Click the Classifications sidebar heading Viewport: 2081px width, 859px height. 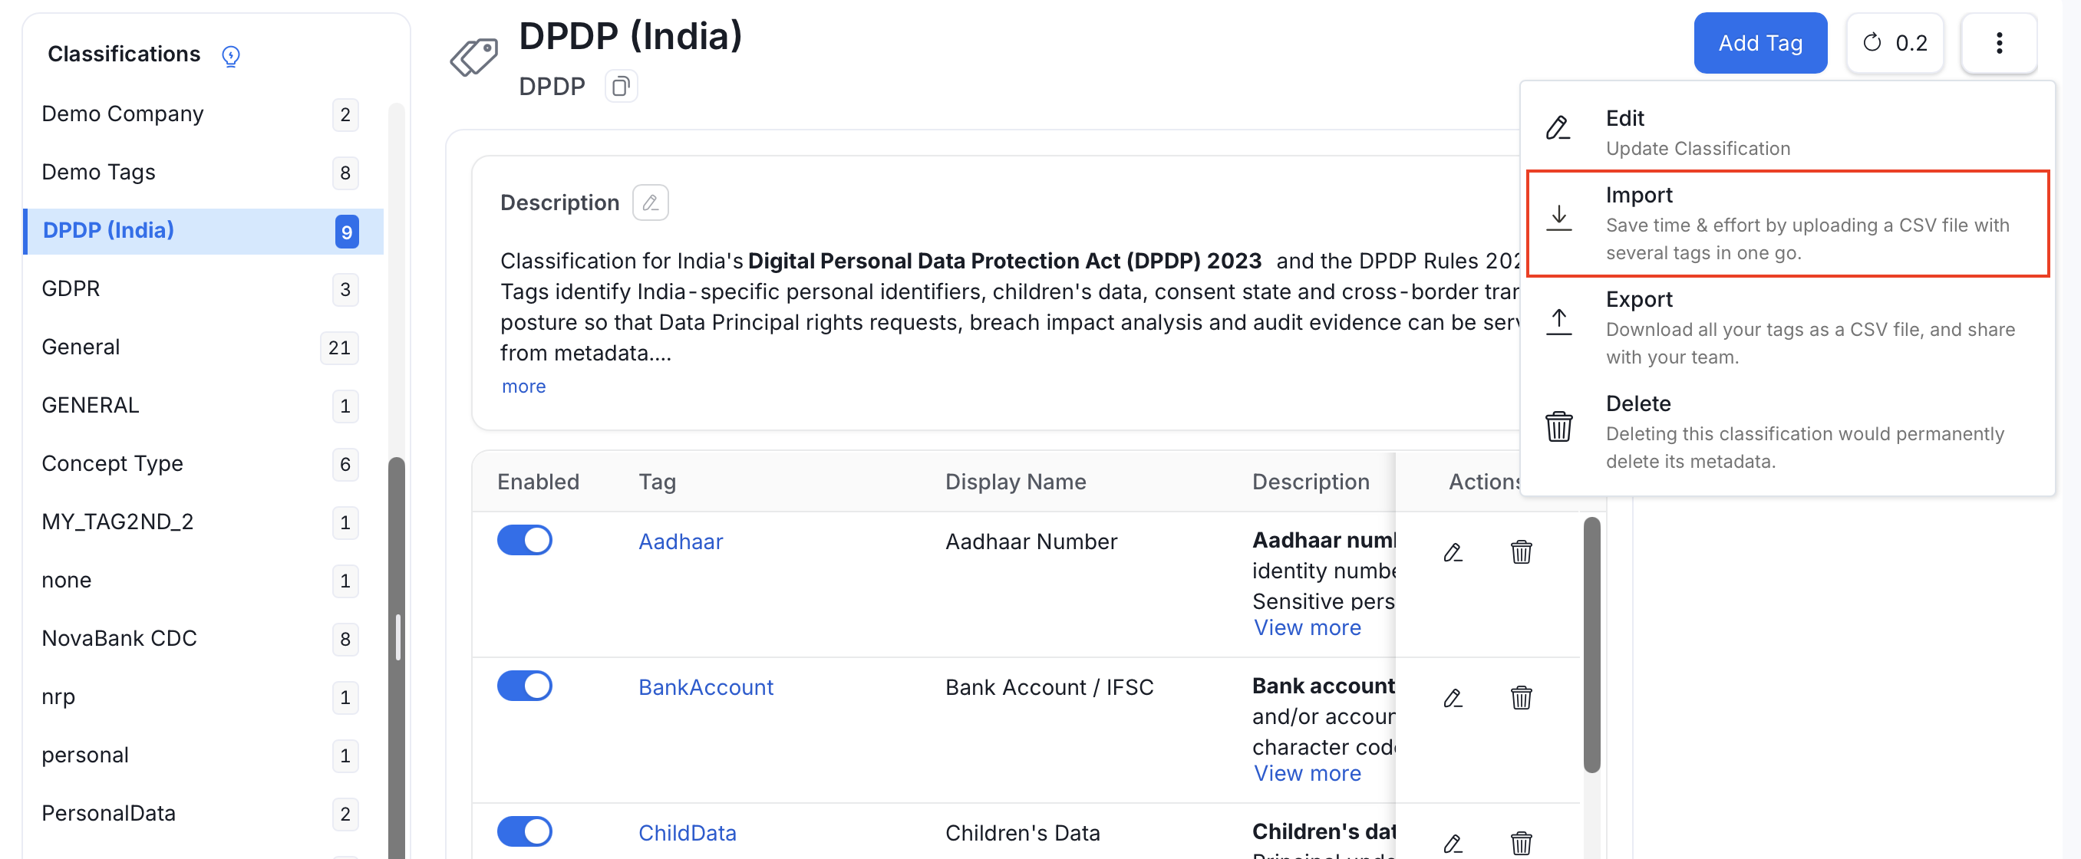(124, 54)
